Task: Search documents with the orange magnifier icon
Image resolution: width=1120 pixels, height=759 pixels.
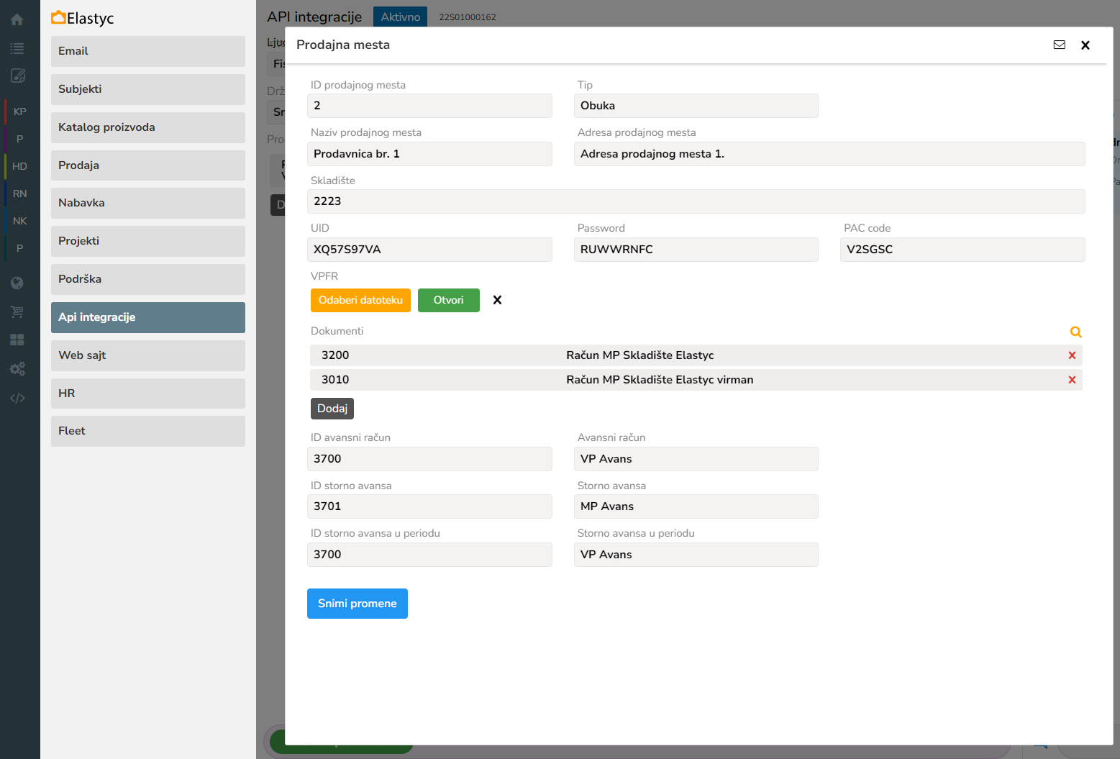Action: pos(1075,332)
